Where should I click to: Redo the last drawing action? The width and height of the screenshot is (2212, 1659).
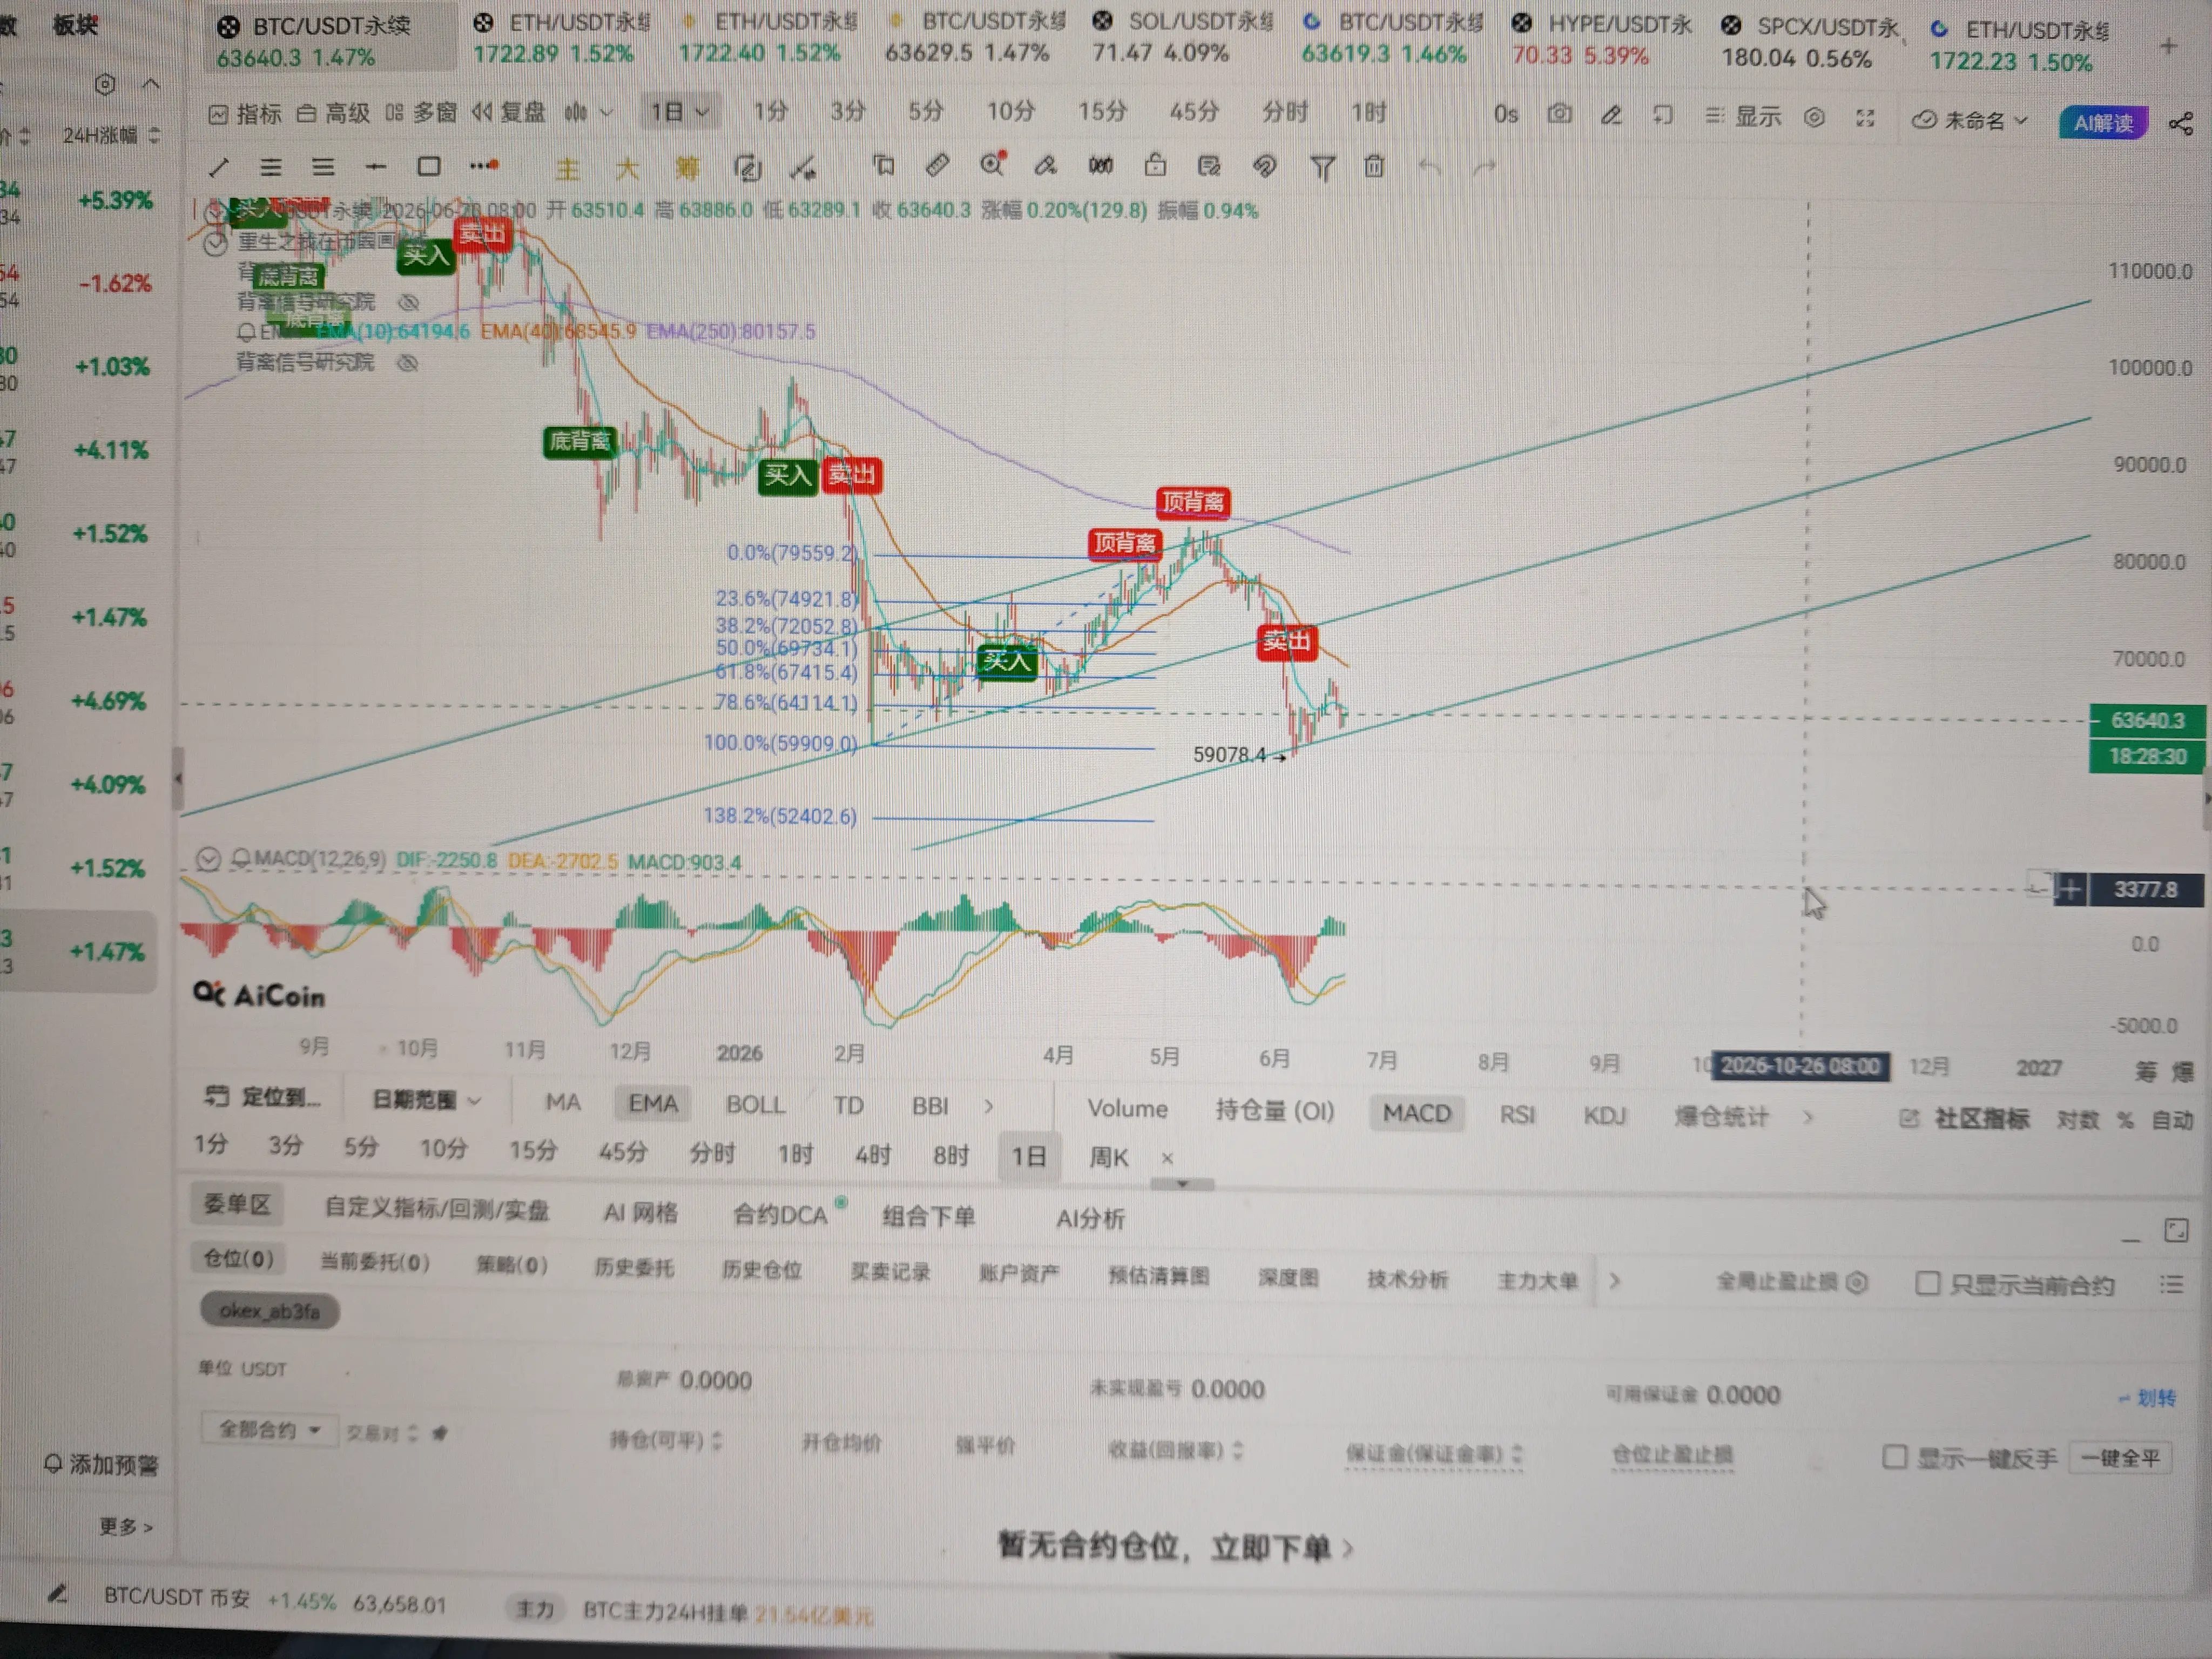(x=1484, y=168)
